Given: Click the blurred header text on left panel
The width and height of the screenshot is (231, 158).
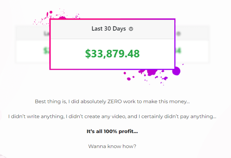Looking at the screenshot, I should 47,34.
